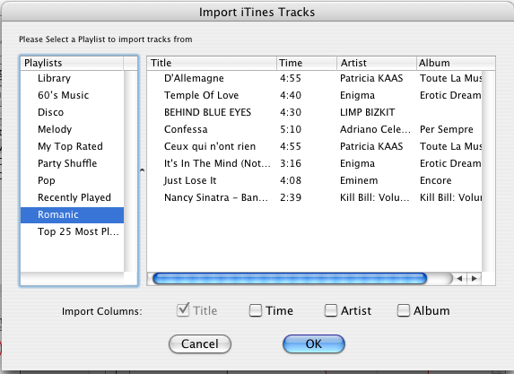Sort tracks by the Time column header
Image resolution: width=514 pixels, height=374 pixels.
[307, 63]
